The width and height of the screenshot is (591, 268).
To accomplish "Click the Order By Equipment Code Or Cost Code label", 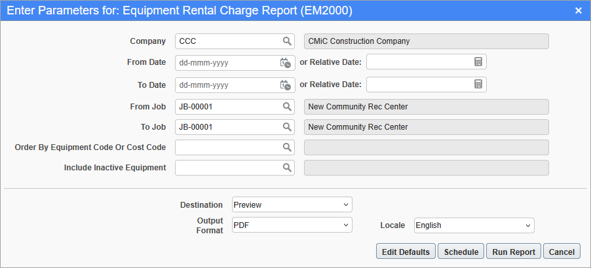I will click(x=90, y=147).
